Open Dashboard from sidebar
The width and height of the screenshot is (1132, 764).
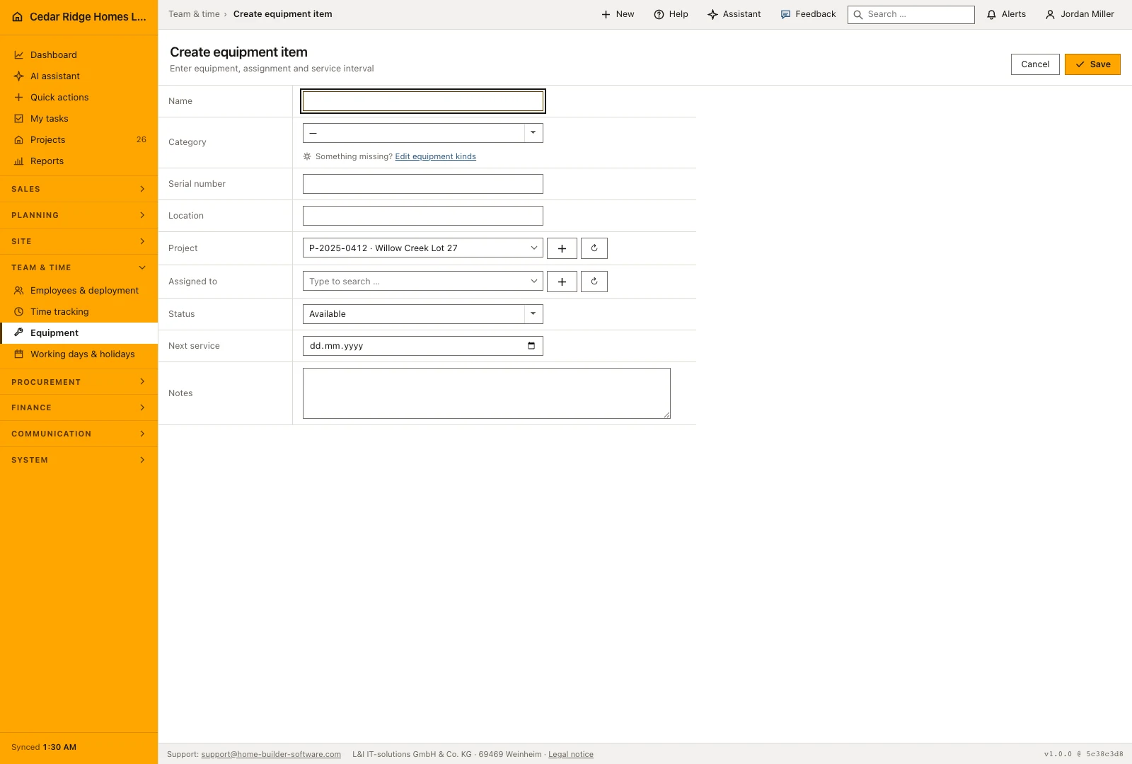point(79,55)
